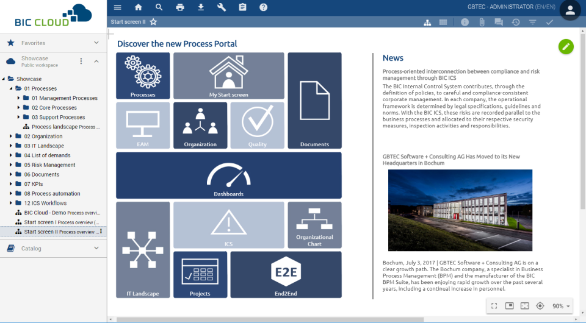The height and width of the screenshot is (323, 586).
Task: Expand the Favorites section chevron
Action: pos(96,43)
